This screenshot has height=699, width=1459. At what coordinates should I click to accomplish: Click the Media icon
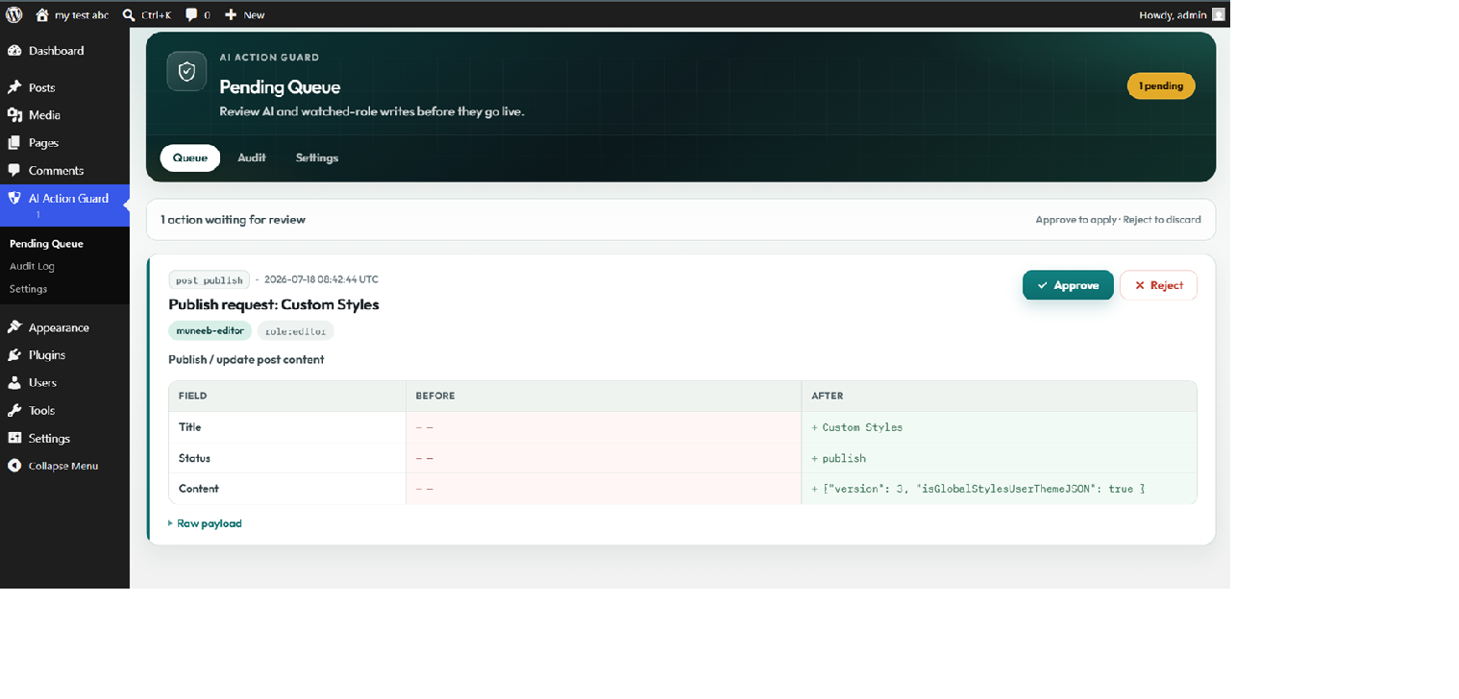[x=14, y=115]
